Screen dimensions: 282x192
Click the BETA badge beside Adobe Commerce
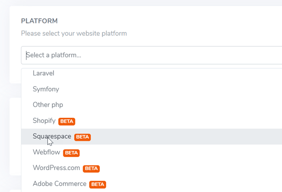point(97,184)
